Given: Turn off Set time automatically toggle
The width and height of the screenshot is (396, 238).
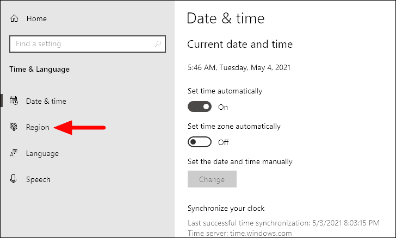Looking at the screenshot, I should pyautogui.click(x=200, y=107).
